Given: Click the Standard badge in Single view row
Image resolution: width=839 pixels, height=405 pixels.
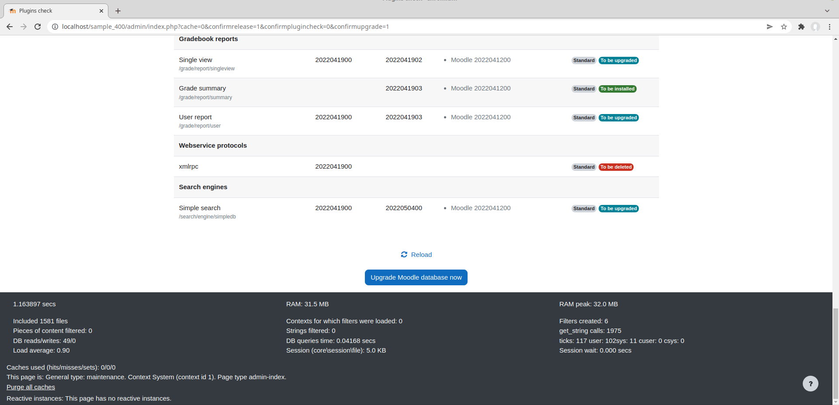Looking at the screenshot, I should [x=584, y=60].
